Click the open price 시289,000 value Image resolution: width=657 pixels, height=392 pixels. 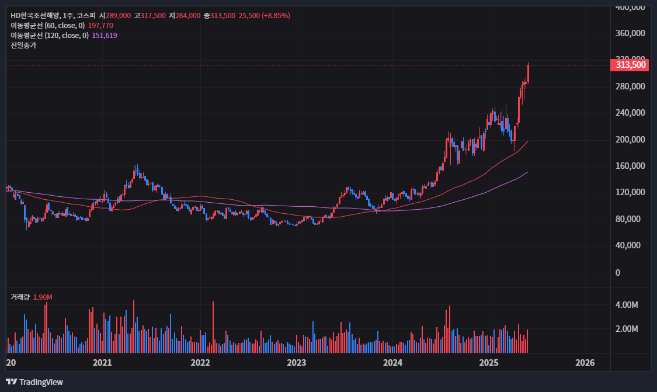click(x=115, y=16)
